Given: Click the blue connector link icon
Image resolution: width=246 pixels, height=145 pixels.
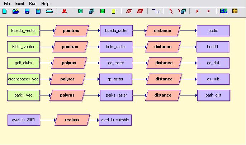Looking at the screenshot, I should [155, 11].
